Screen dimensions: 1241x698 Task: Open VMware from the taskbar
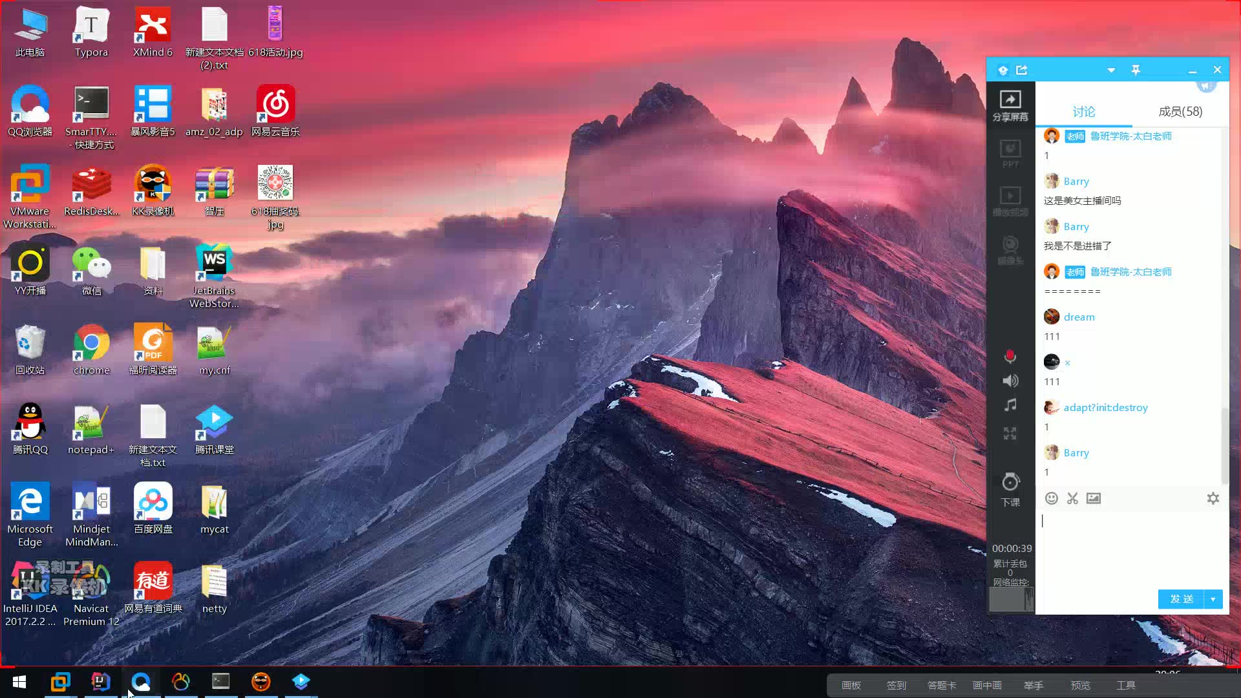coord(60,682)
